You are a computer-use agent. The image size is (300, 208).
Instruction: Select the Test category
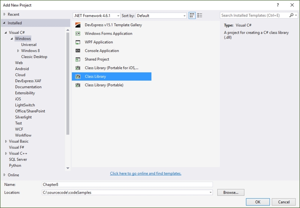[18, 123]
